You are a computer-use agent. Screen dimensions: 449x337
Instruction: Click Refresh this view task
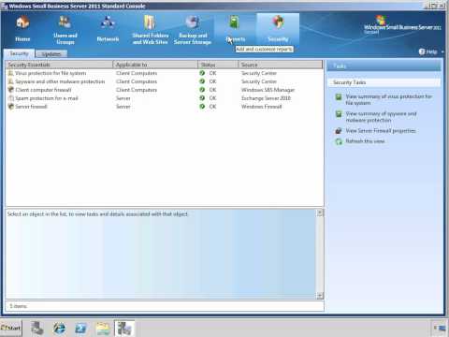tap(365, 141)
